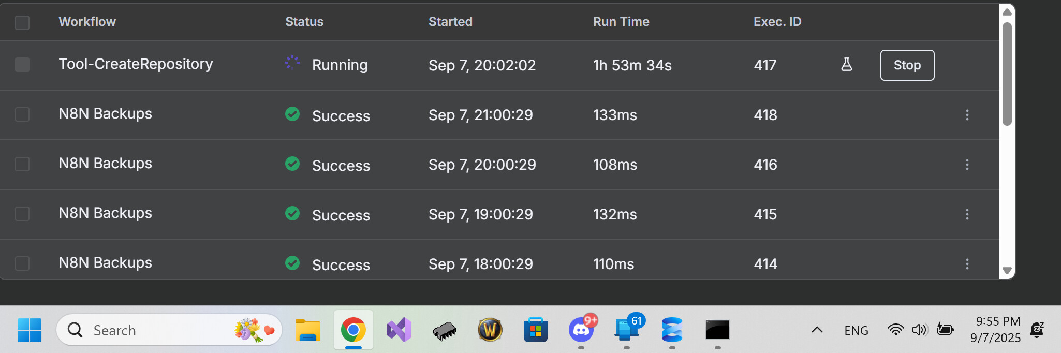
Task: Open Visual Studio from the taskbar
Action: pyautogui.click(x=399, y=330)
